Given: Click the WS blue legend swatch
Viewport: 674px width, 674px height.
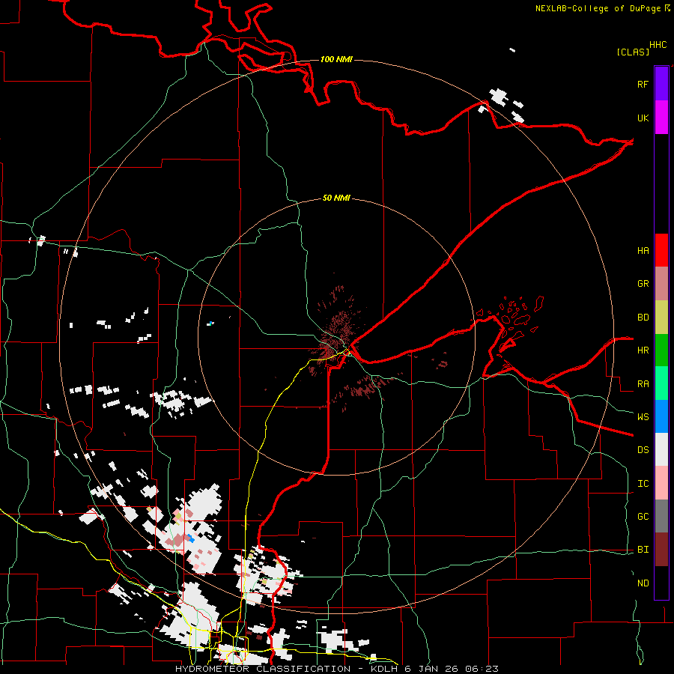Looking at the screenshot, I should click(x=661, y=416).
